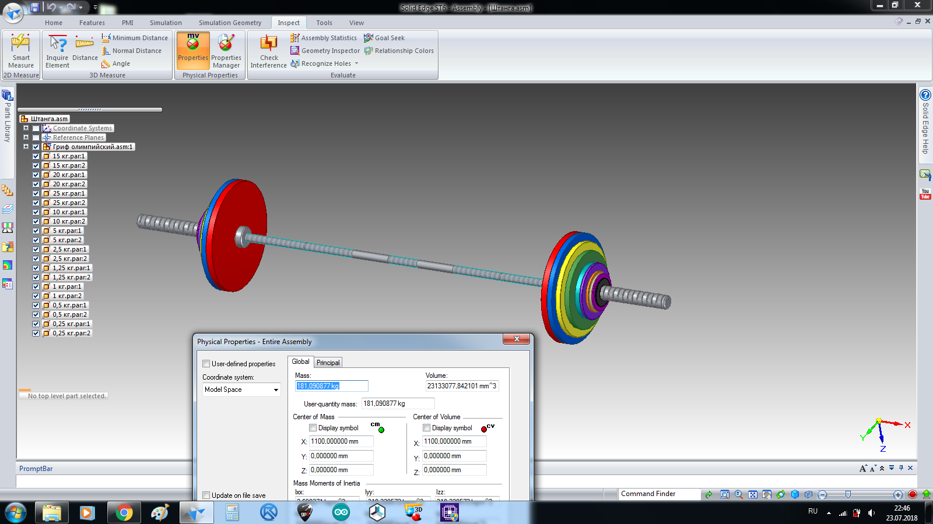Click the Zoom Area icon in status bar

[x=725, y=494]
